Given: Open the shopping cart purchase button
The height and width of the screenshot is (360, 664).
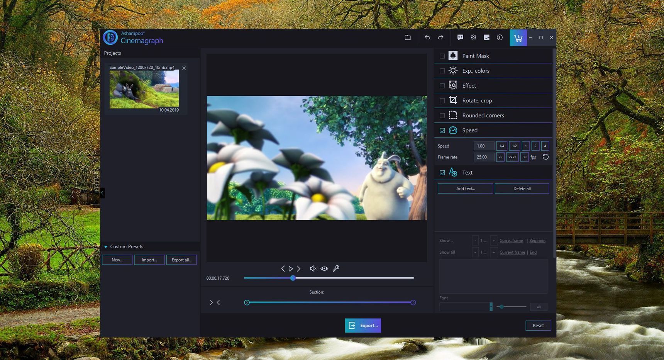Looking at the screenshot, I should tap(518, 38).
